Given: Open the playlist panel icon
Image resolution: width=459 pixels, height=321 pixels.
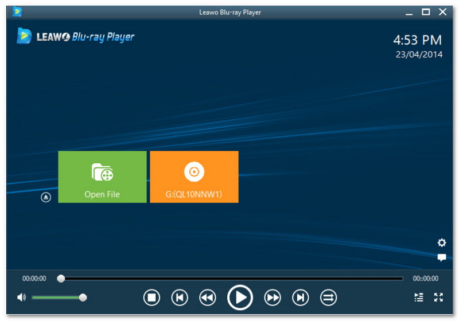Looking at the screenshot, I should click(x=419, y=297).
